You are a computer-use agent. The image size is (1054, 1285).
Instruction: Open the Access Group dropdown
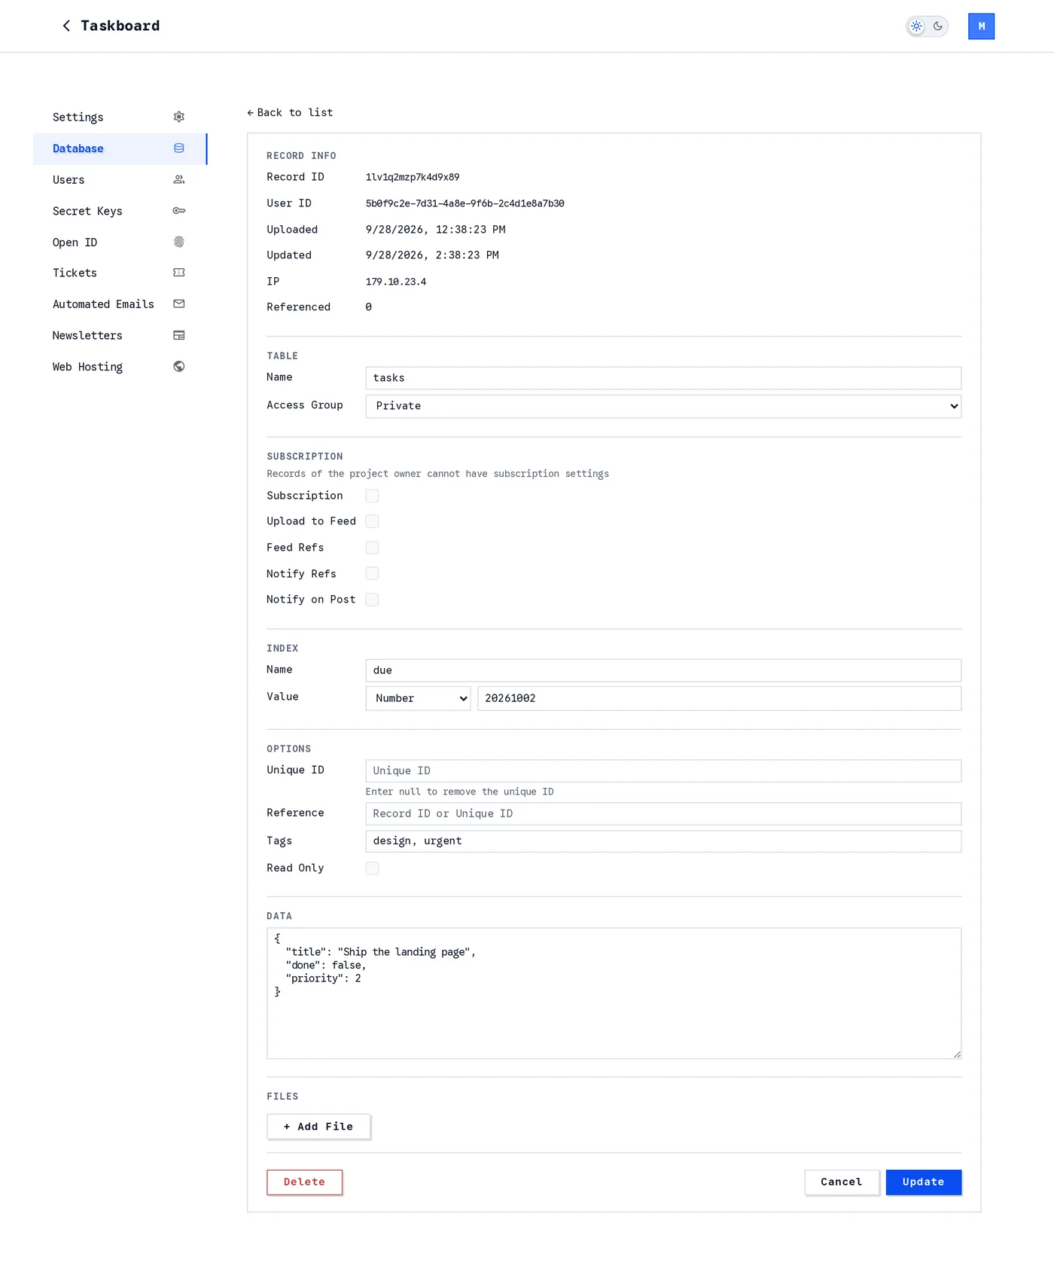663,406
